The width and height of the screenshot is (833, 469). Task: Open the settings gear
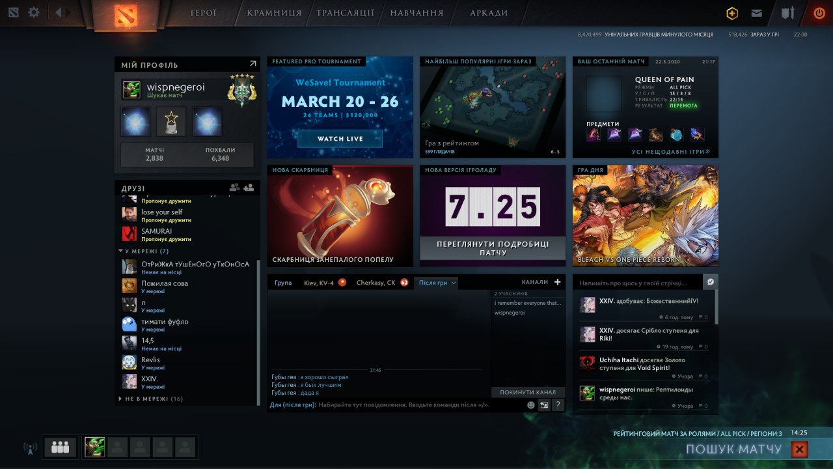click(x=34, y=12)
